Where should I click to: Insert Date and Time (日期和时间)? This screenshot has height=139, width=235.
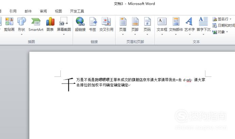(223, 25)
